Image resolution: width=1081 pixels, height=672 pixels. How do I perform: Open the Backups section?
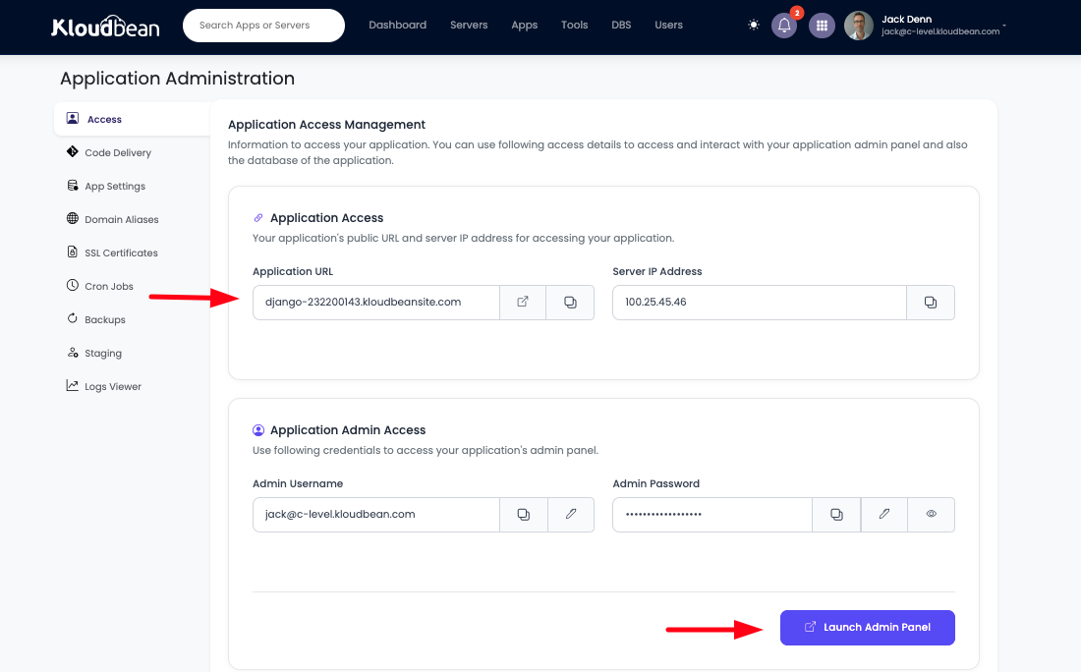(106, 318)
